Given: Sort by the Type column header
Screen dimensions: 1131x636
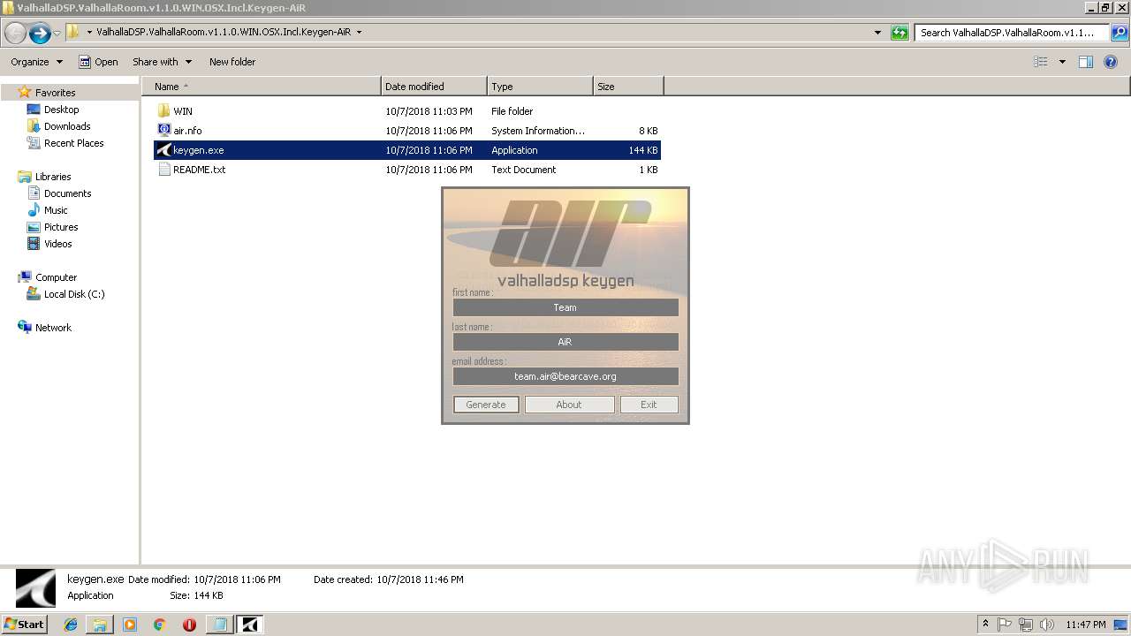Looking at the screenshot, I should [x=540, y=87].
